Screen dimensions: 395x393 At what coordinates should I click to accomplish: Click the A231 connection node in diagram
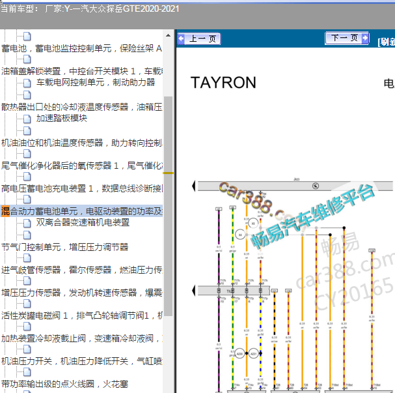[x=253, y=354]
